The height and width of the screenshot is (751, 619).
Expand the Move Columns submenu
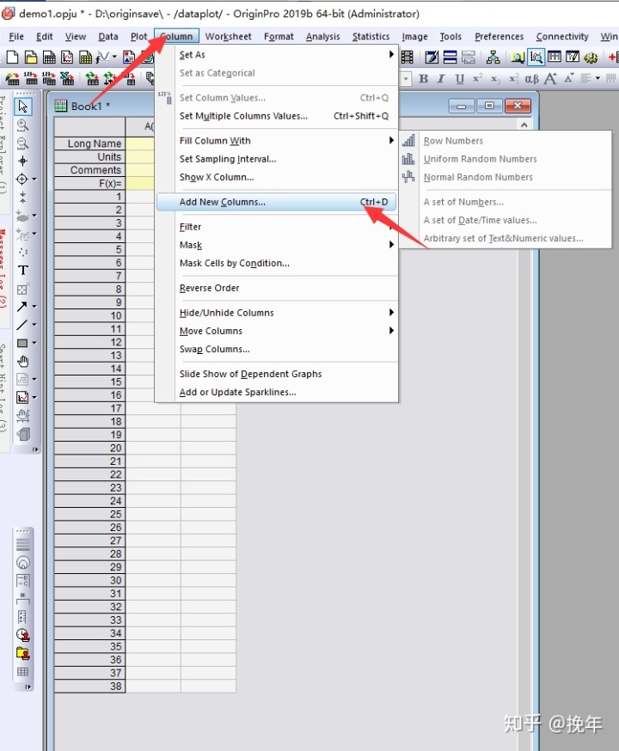pos(285,331)
